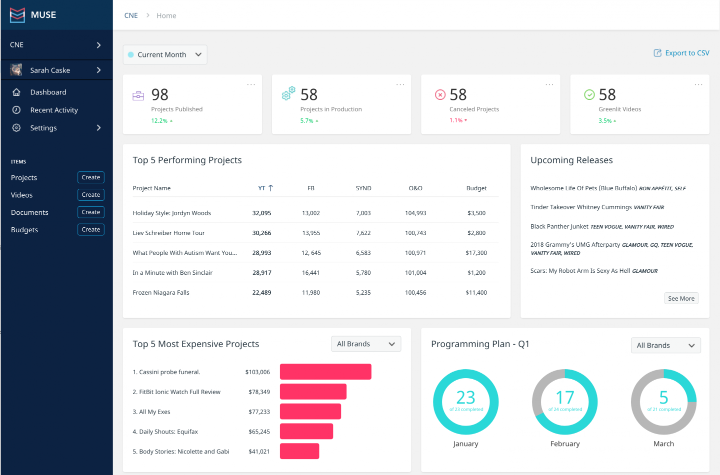Click the gears icon on Projects in Production
720x475 pixels.
pyautogui.click(x=288, y=93)
